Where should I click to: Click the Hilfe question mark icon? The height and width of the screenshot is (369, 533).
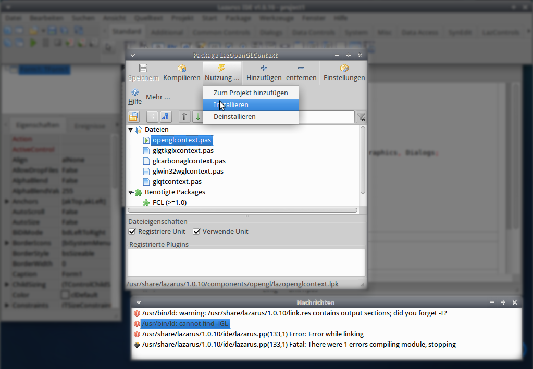tap(135, 93)
